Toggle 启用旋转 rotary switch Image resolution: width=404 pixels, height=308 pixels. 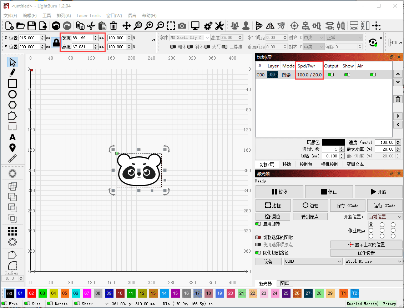tap(258, 224)
